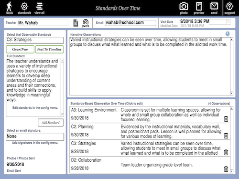Click the Modified Date value

[192, 26]
